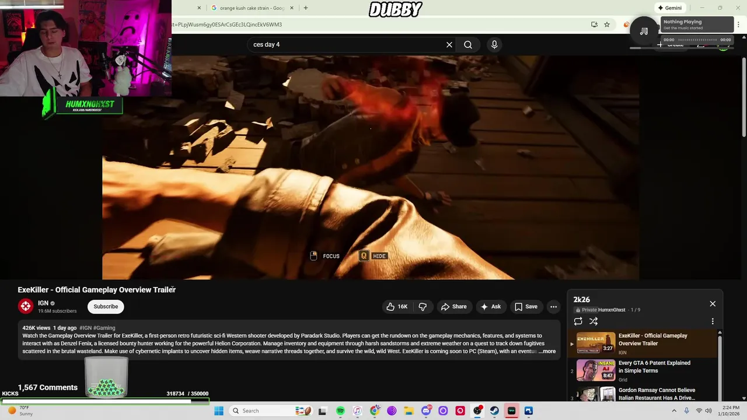
Task: Open Chrome three-dot menu
Action: (x=739, y=24)
